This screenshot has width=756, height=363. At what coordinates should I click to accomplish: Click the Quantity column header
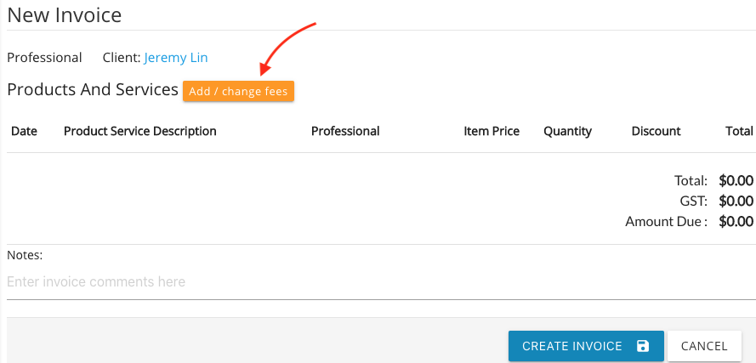pyautogui.click(x=567, y=131)
